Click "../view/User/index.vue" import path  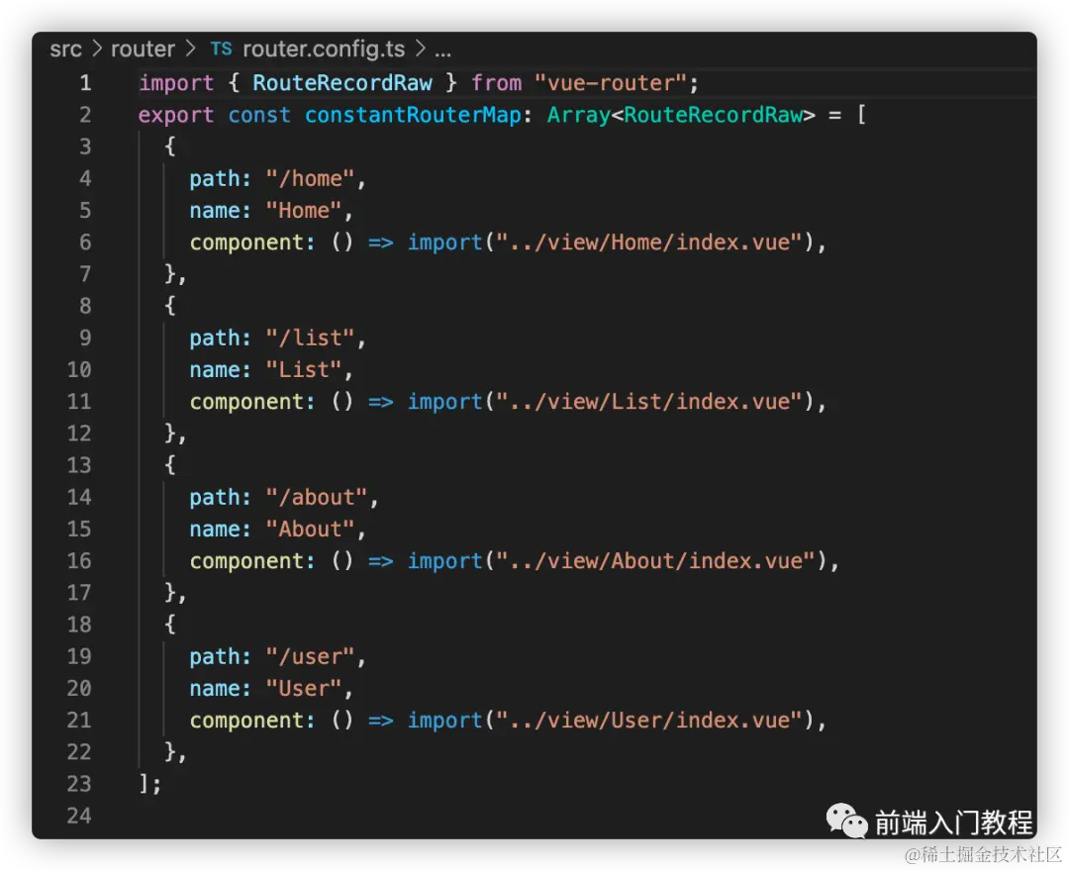pos(648,720)
